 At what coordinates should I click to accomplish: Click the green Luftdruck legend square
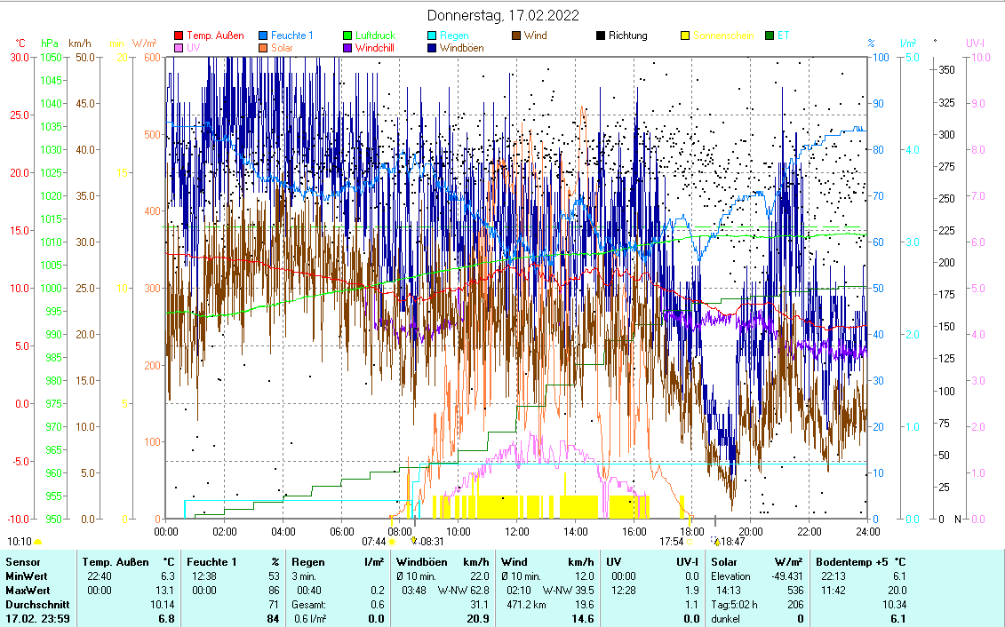pyautogui.click(x=348, y=36)
